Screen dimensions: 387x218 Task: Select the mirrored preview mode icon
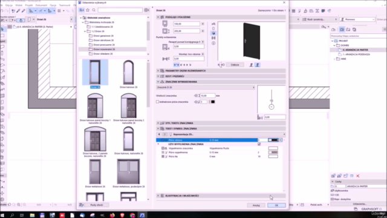pyautogui.click(x=213, y=38)
